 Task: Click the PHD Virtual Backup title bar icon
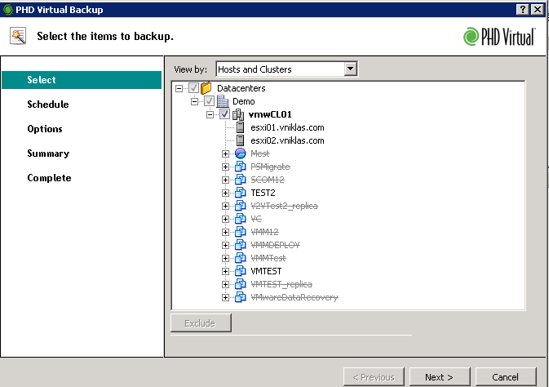[7, 10]
